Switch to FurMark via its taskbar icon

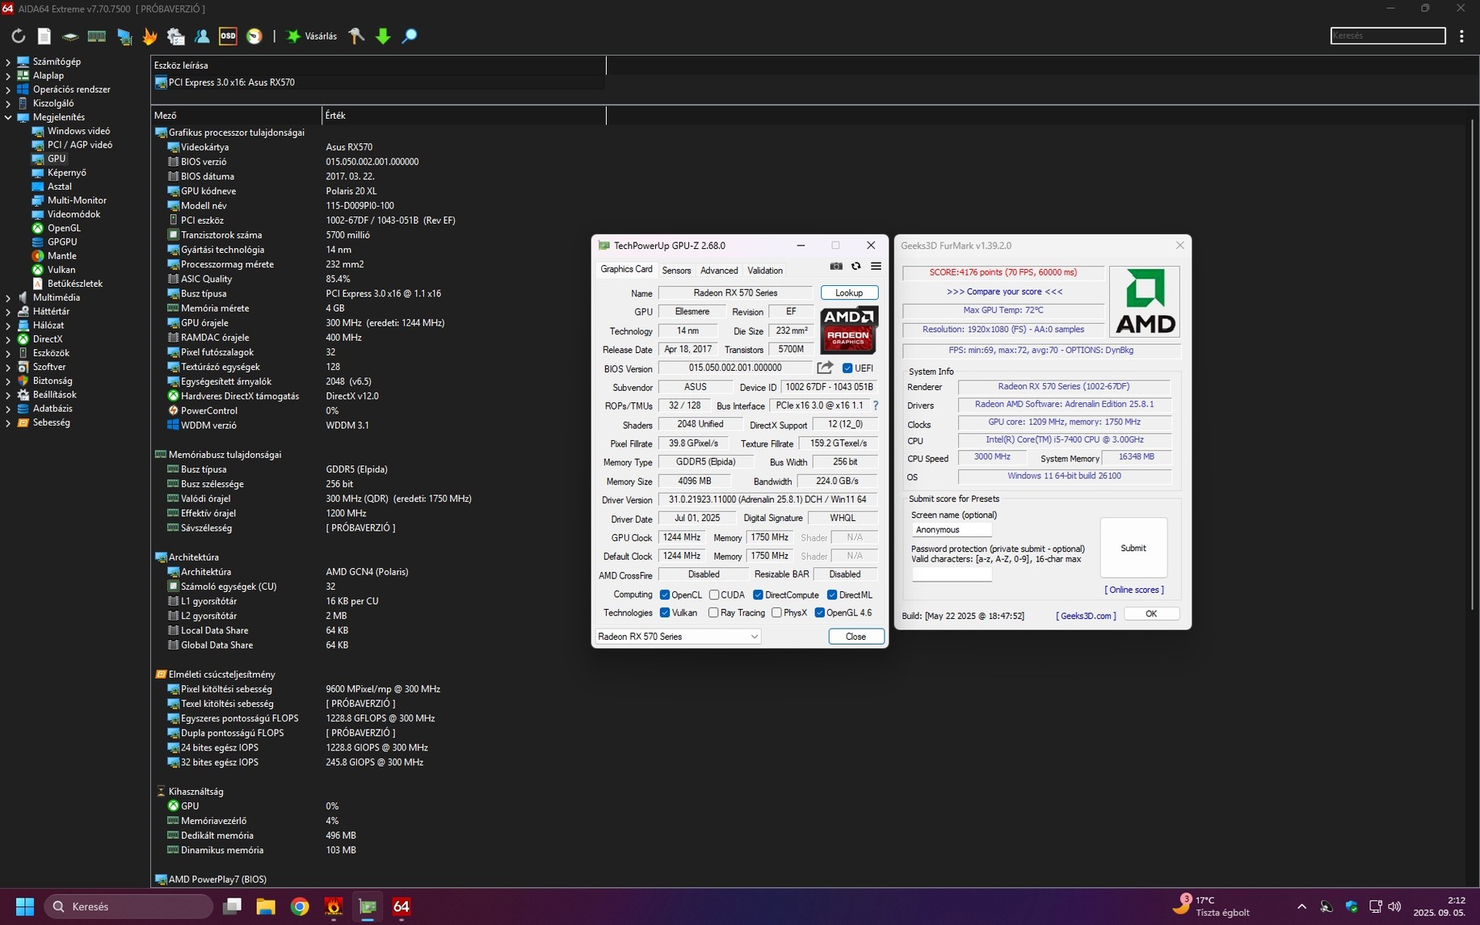point(334,906)
